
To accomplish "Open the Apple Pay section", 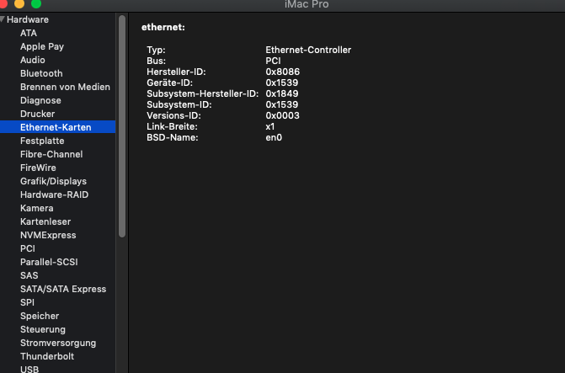I will coord(42,46).
